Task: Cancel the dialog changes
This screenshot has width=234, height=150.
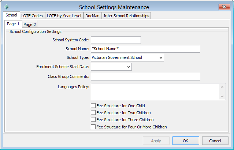Action: (215, 141)
